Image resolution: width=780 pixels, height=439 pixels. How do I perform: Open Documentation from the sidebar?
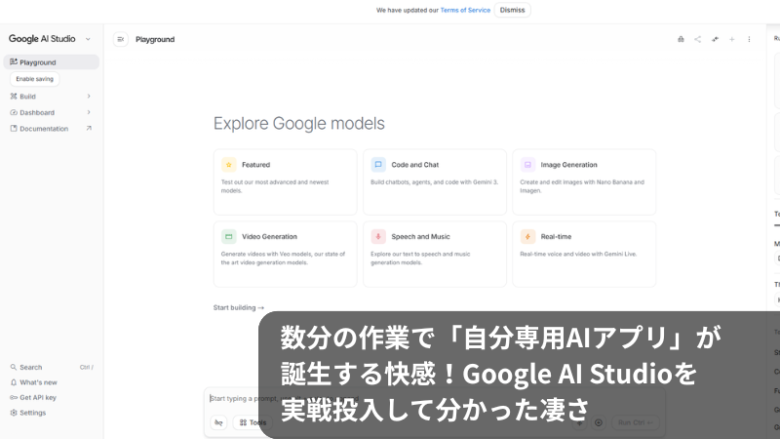pyautogui.click(x=44, y=129)
